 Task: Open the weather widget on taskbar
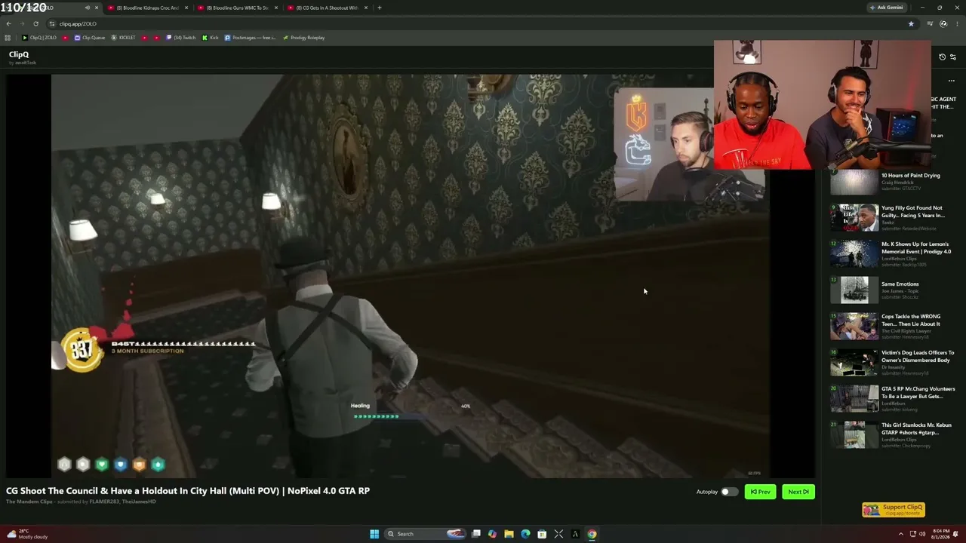27,534
